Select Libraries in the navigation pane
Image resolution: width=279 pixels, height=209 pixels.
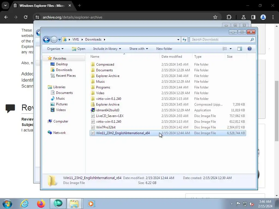pos(59,87)
